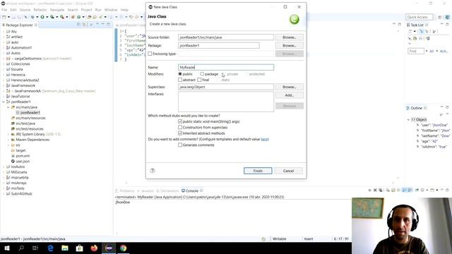Click the new task icon in Task List

[410, 31]
